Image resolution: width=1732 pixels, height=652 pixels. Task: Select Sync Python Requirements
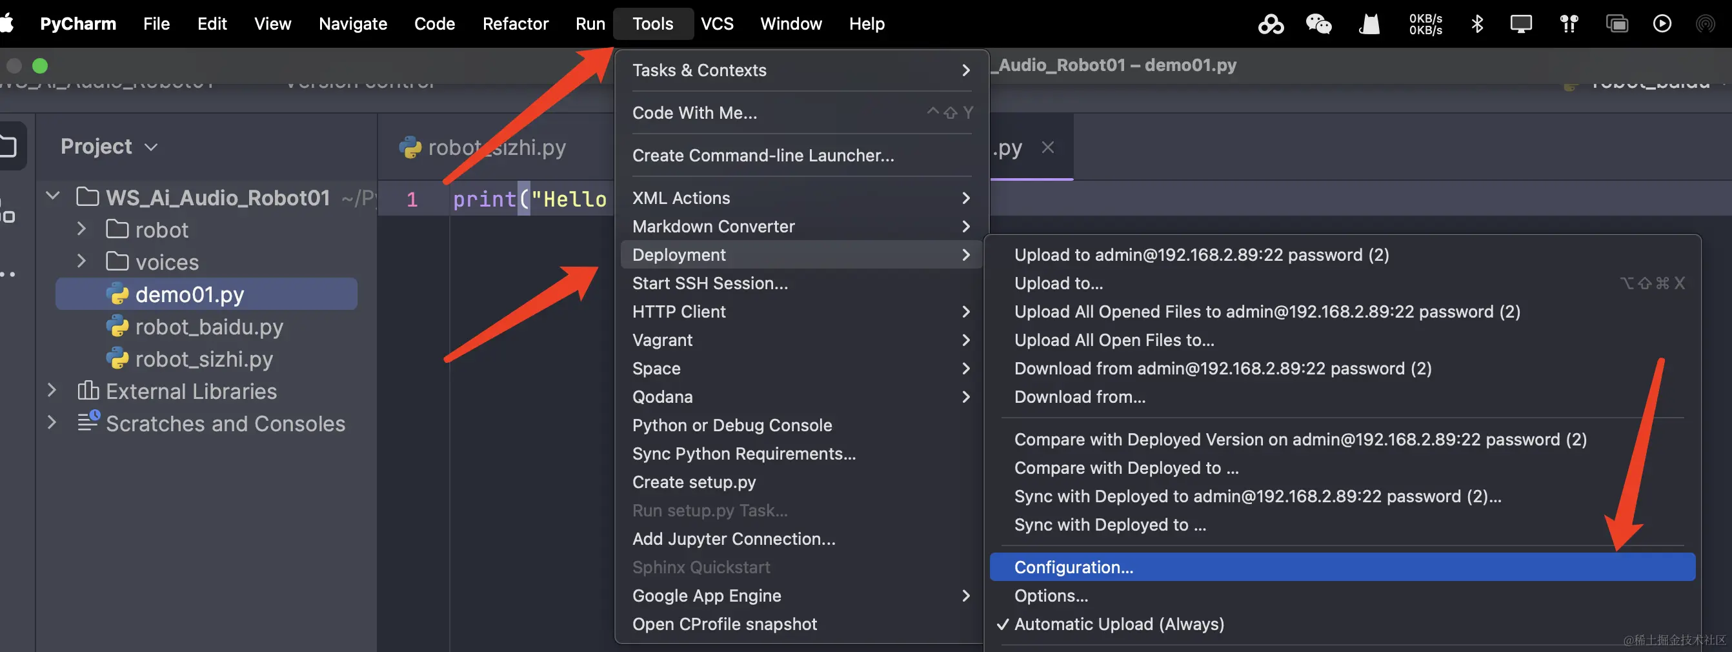click(743, 454)
